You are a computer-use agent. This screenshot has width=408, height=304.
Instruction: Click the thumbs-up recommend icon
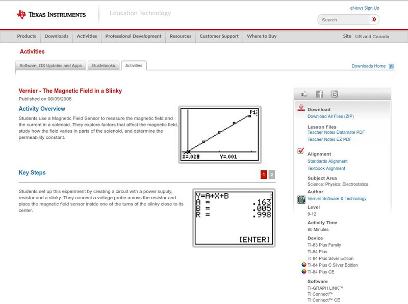[305, 94]
